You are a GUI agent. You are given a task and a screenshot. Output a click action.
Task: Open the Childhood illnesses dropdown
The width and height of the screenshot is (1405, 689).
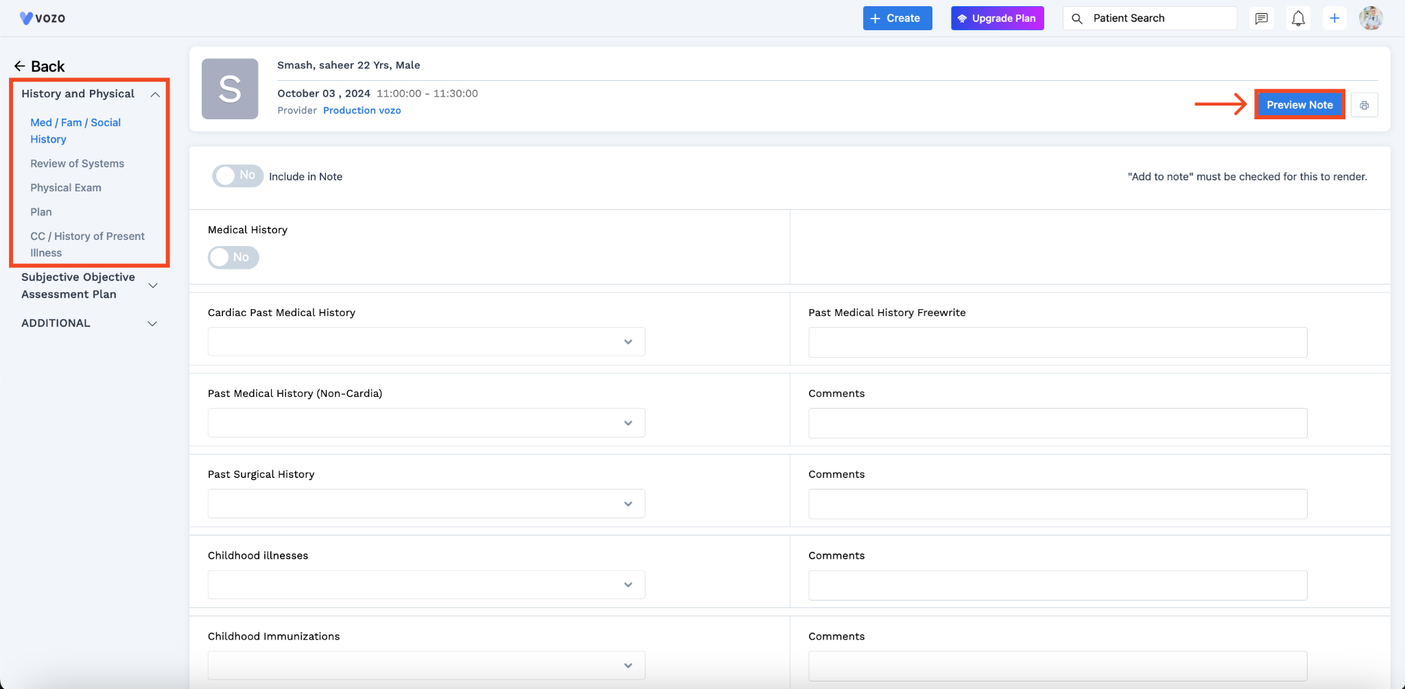[426, 585]
